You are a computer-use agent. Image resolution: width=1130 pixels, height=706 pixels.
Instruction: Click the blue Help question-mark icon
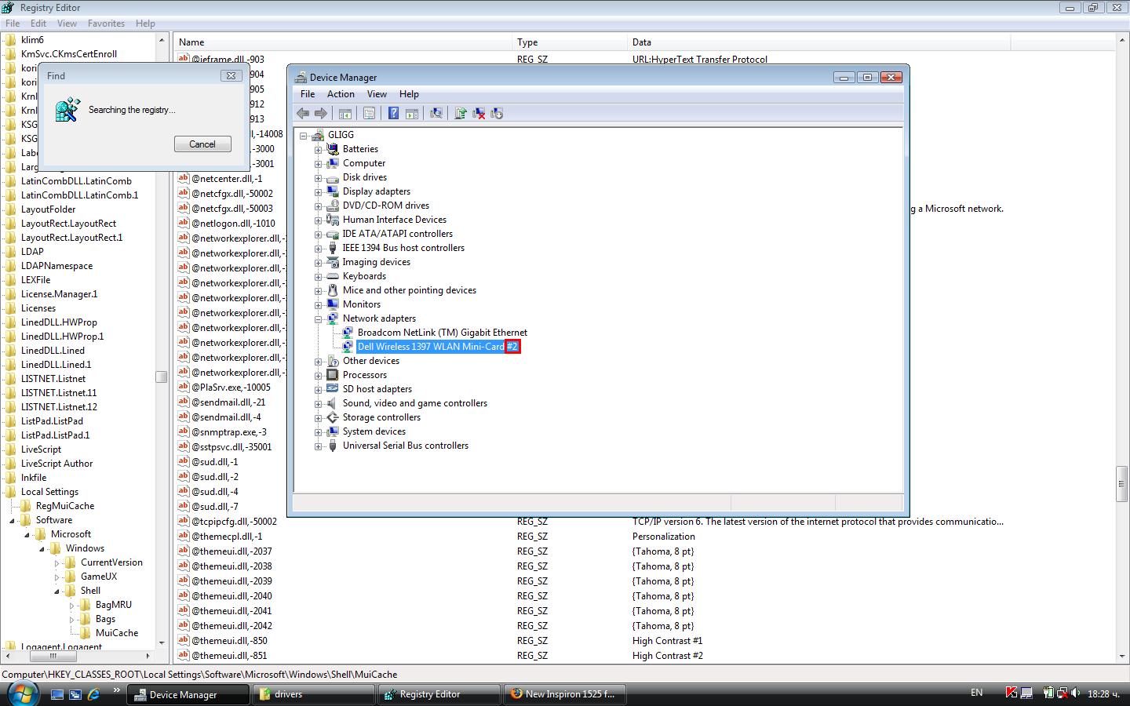(393, 114)
